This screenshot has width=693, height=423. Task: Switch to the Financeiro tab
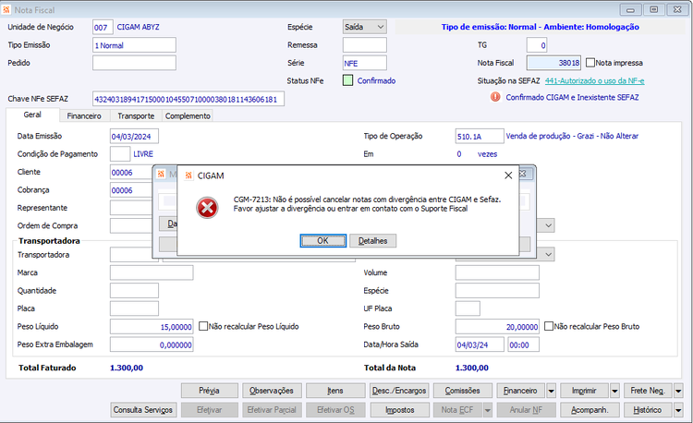point(84,116)
